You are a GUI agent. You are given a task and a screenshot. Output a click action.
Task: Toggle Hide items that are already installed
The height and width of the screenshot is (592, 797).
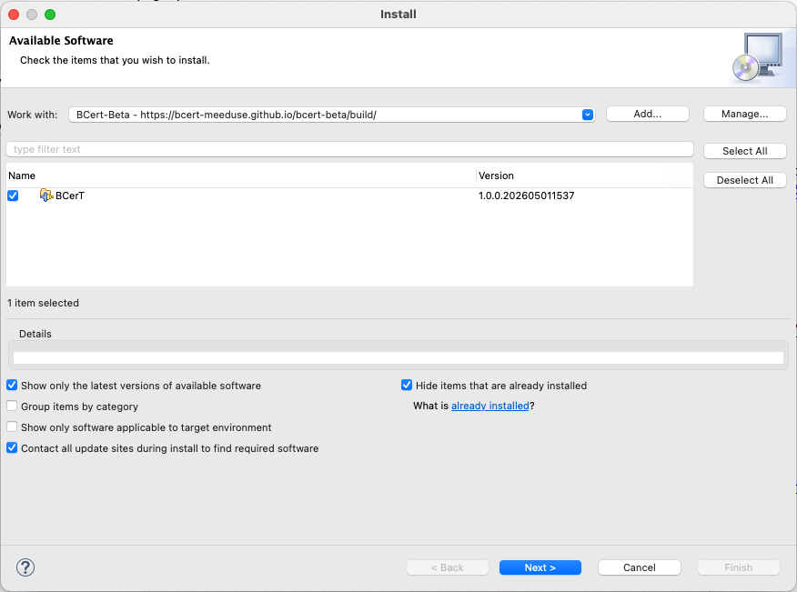[x=407, y=386]
